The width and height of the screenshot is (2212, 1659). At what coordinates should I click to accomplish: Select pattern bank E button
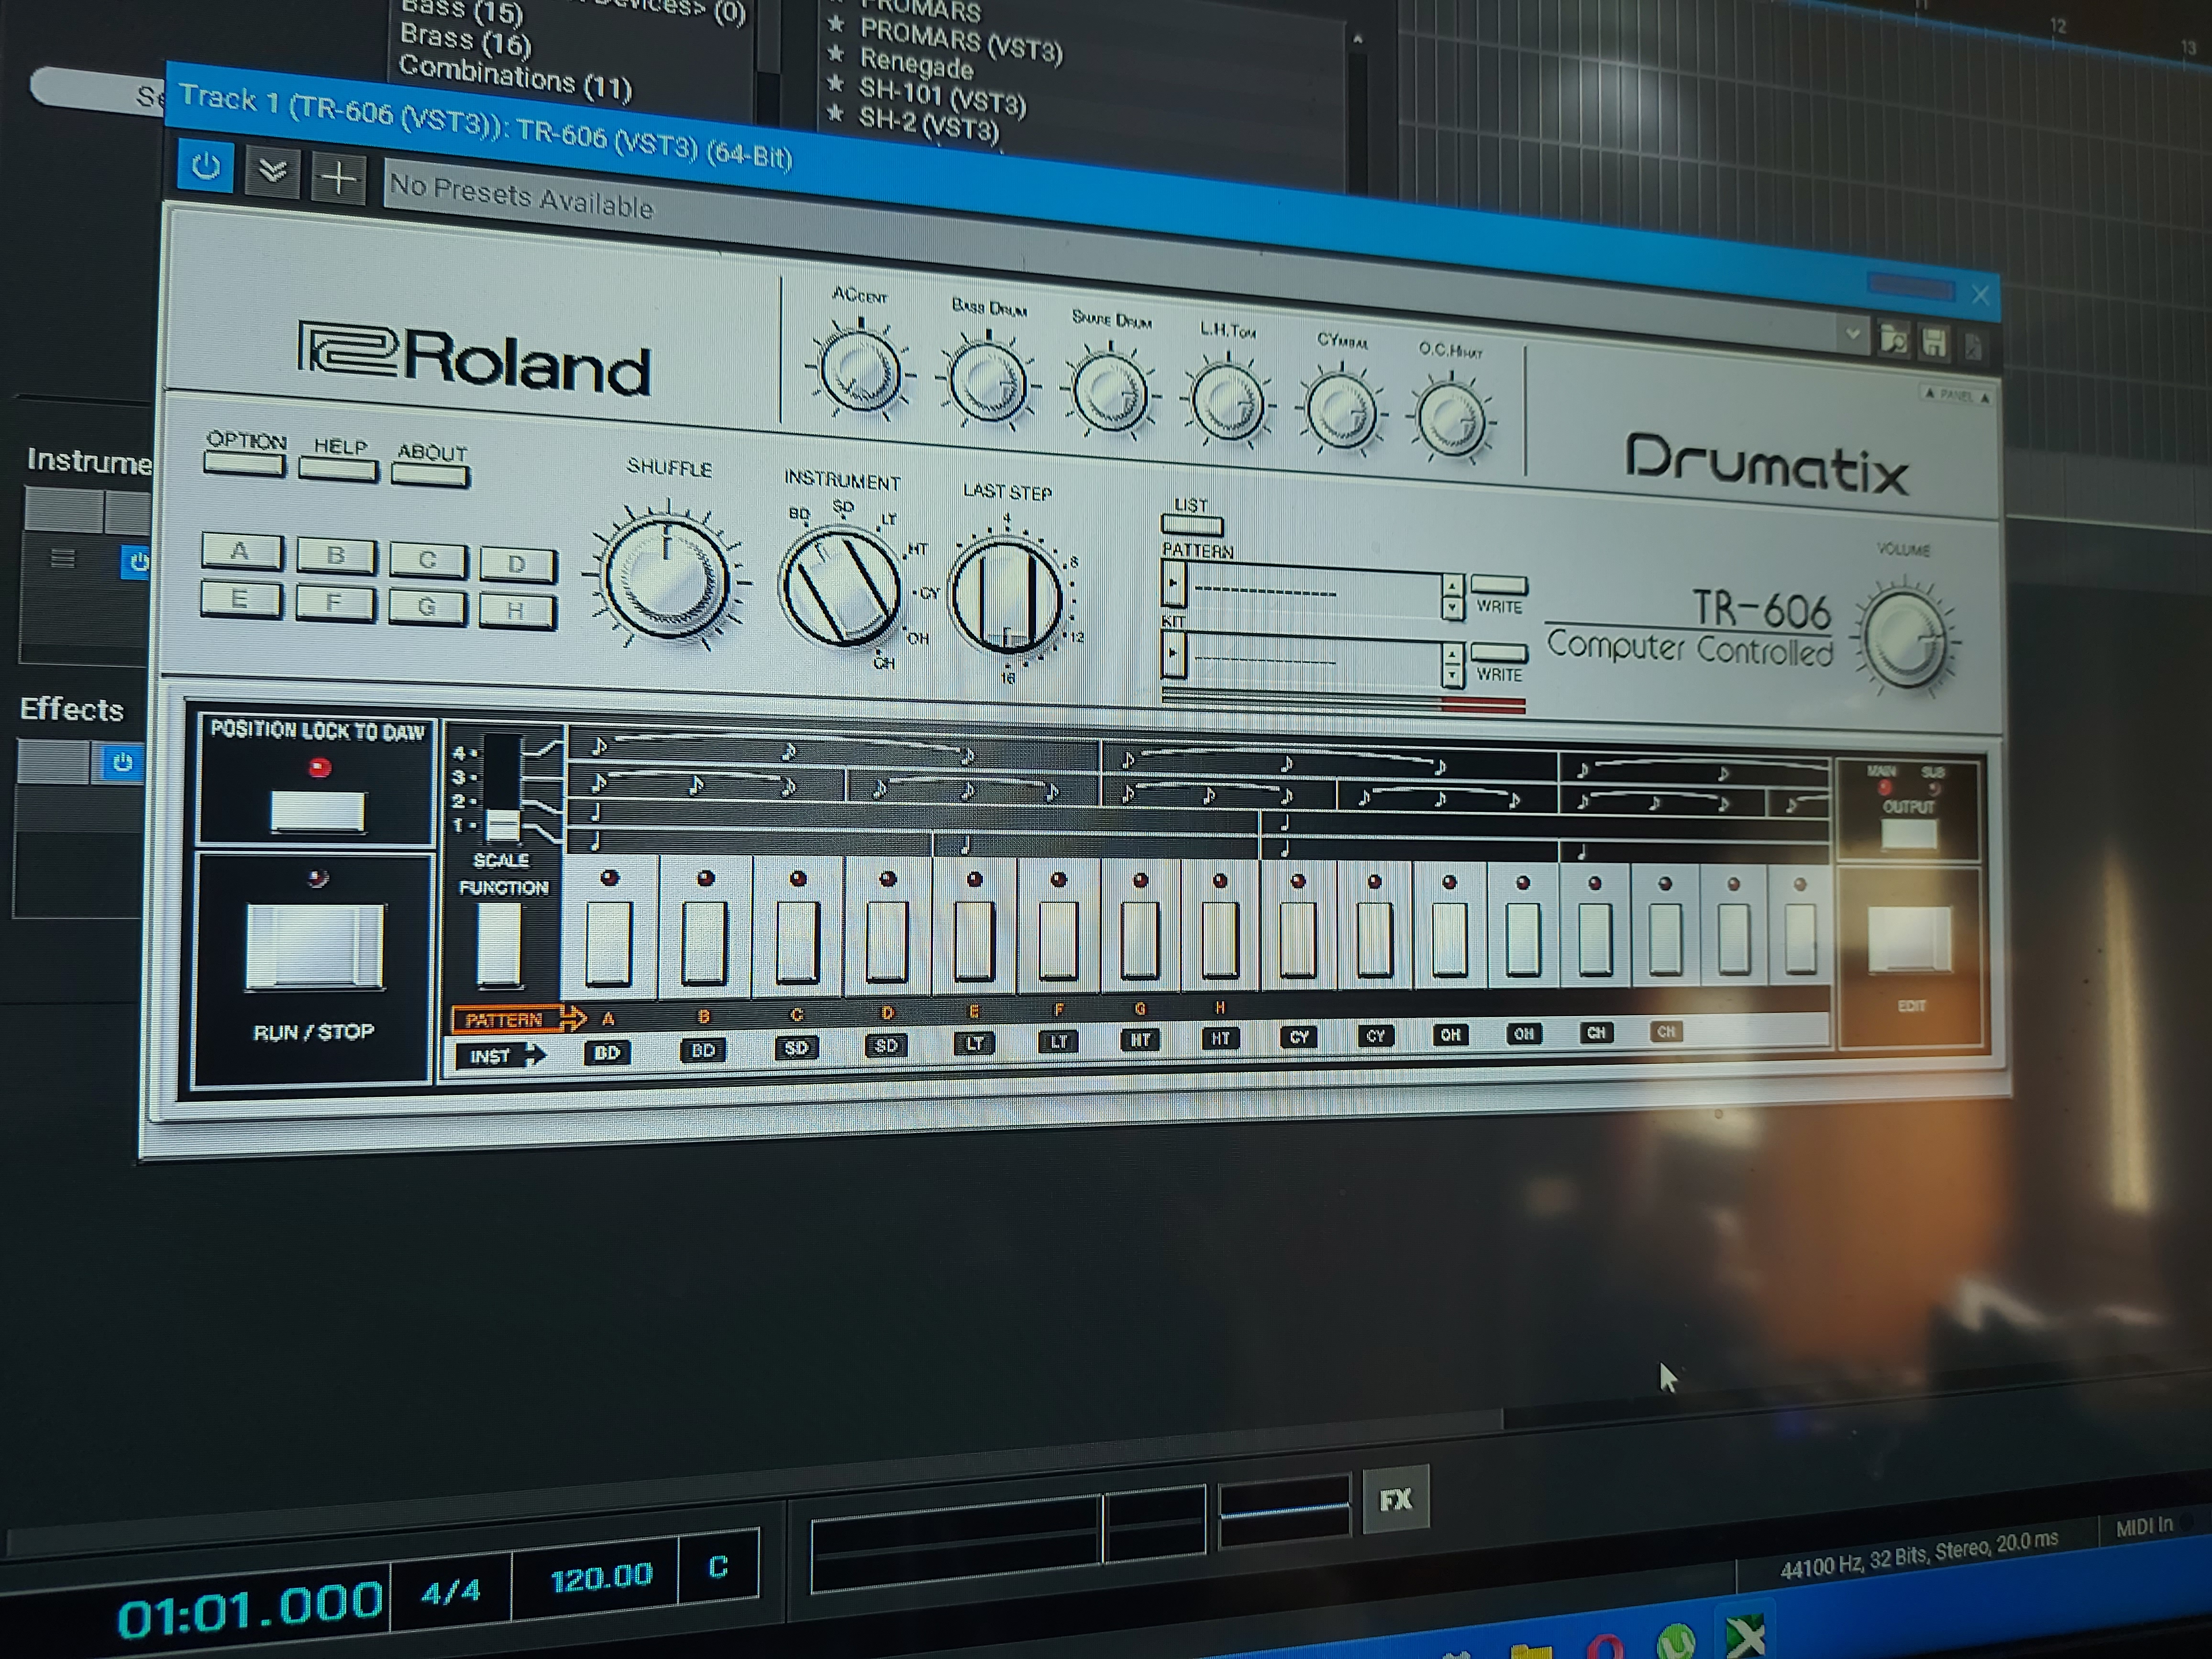tap(240, 599)
